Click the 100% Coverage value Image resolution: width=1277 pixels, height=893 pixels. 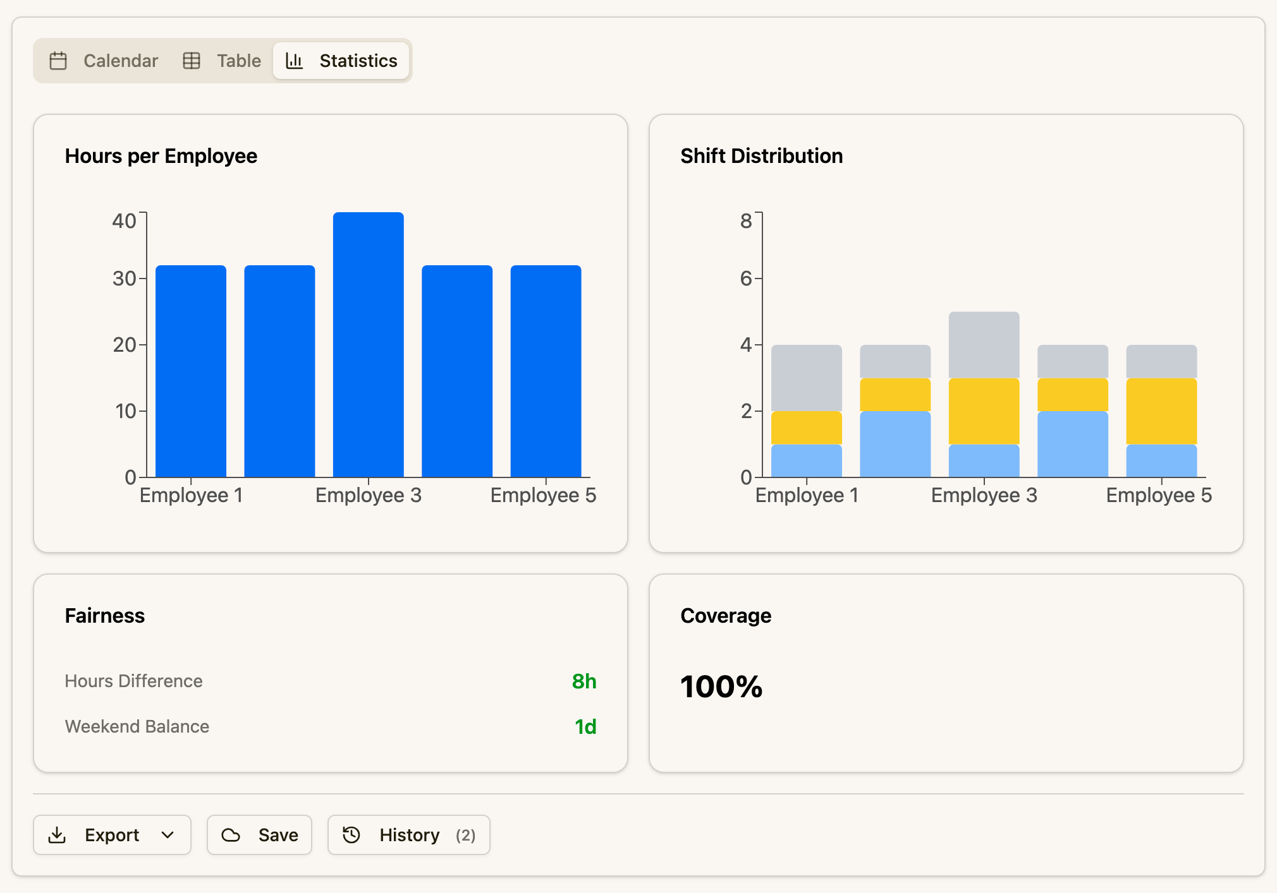click(721, 686)
